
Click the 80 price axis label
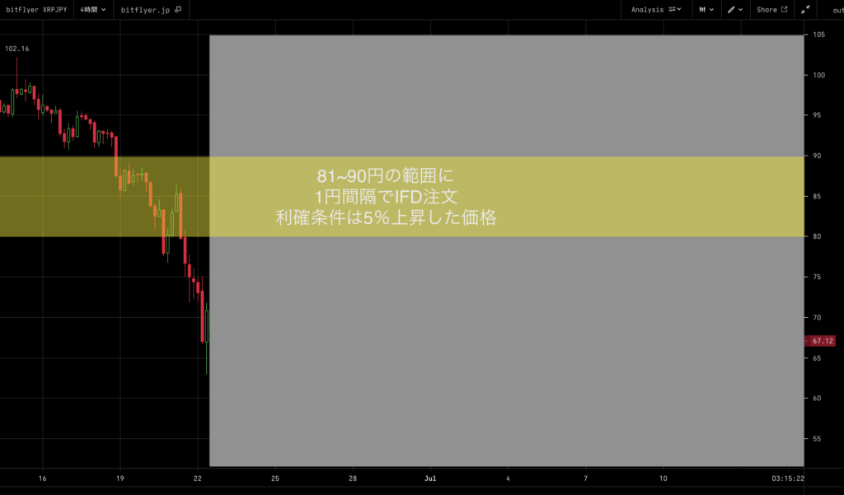(x=817, y=236)
